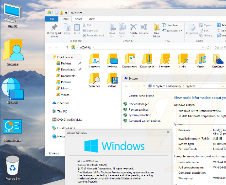The image size is (226, 185).
Task: Click the Properties ribbon icon
Action: click(x=192, y=30)
